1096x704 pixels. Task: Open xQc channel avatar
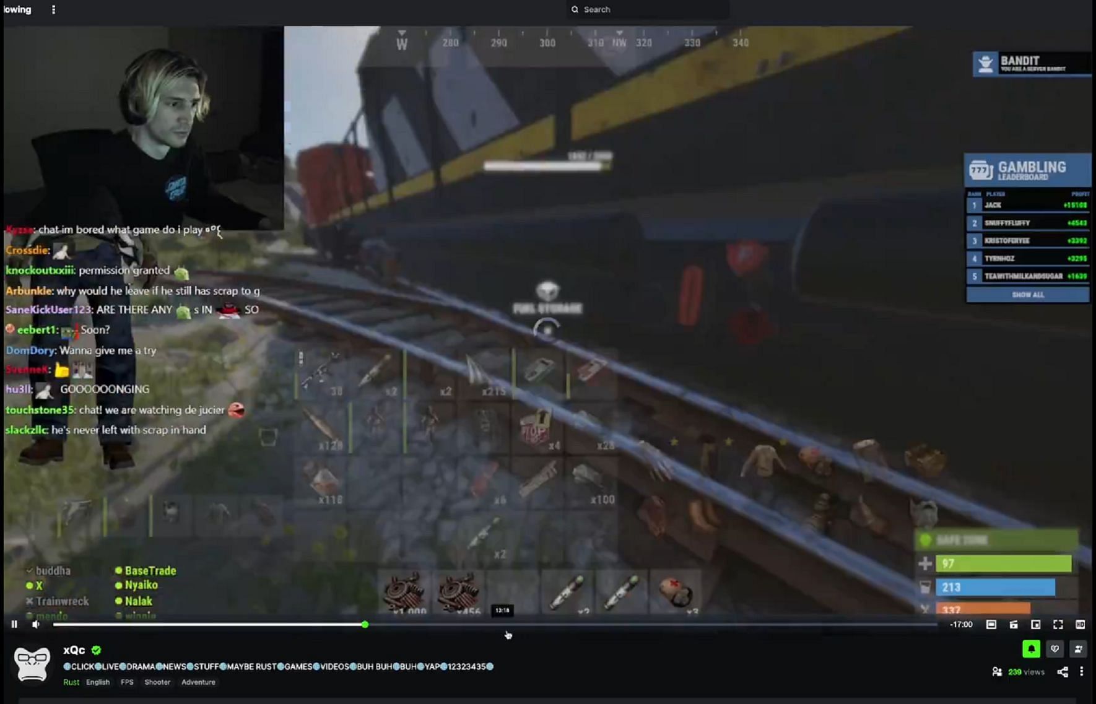pyautogui.click(x=32, y=664)
